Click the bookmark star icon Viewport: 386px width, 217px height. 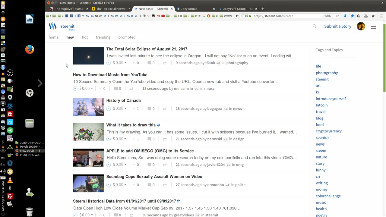(x=352, y=16)
